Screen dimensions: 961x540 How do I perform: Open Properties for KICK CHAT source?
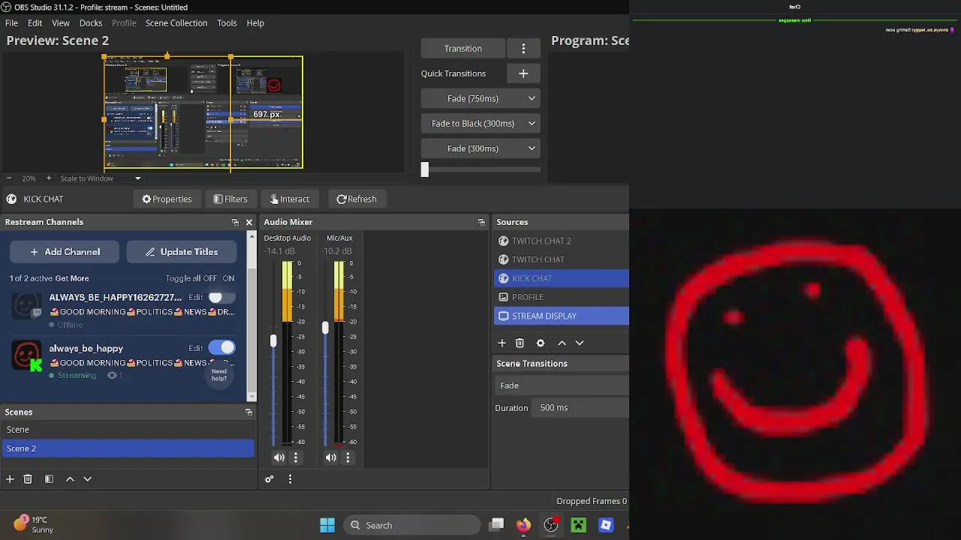(167, 199)
